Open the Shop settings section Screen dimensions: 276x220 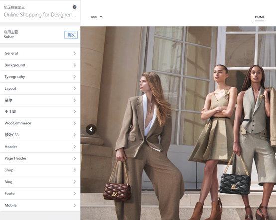coord(40,170)
